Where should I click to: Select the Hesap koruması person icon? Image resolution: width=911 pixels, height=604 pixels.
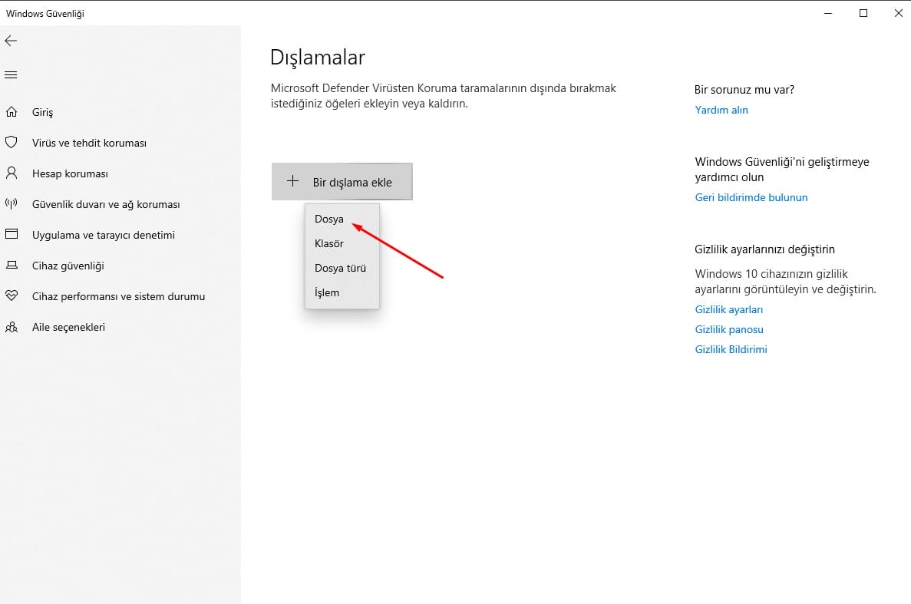coord(12,173)
